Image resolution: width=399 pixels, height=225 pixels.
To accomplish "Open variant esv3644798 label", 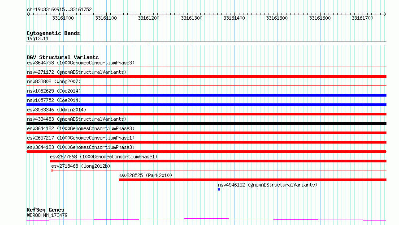I will (81, 63).
